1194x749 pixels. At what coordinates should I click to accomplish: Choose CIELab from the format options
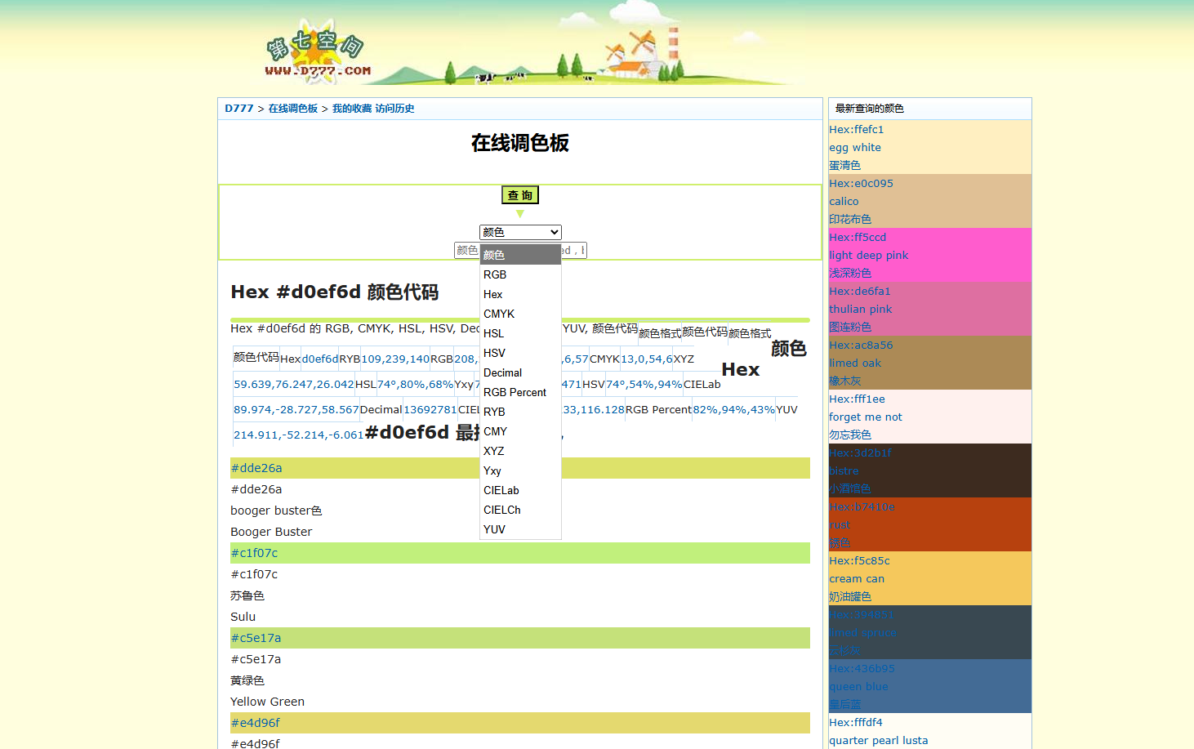click(x=501, y=491)
